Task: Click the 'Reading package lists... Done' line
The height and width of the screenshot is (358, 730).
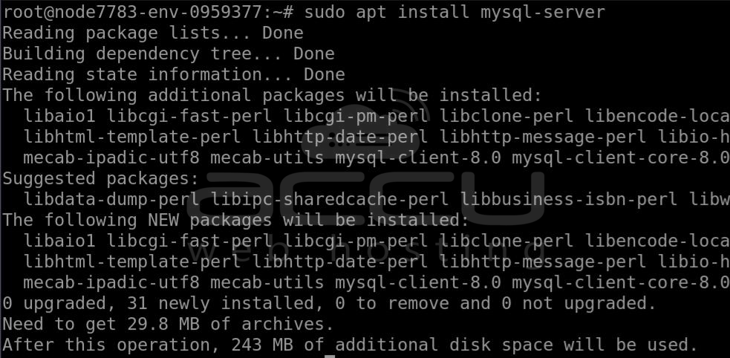Action: point(153,33)
